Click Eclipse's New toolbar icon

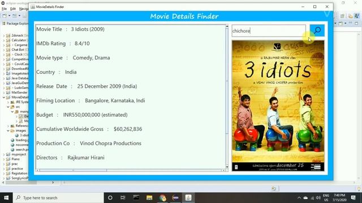coord(5,16)
